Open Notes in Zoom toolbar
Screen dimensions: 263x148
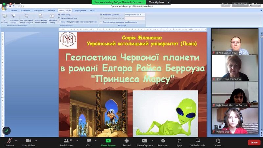tap(218, 143)
